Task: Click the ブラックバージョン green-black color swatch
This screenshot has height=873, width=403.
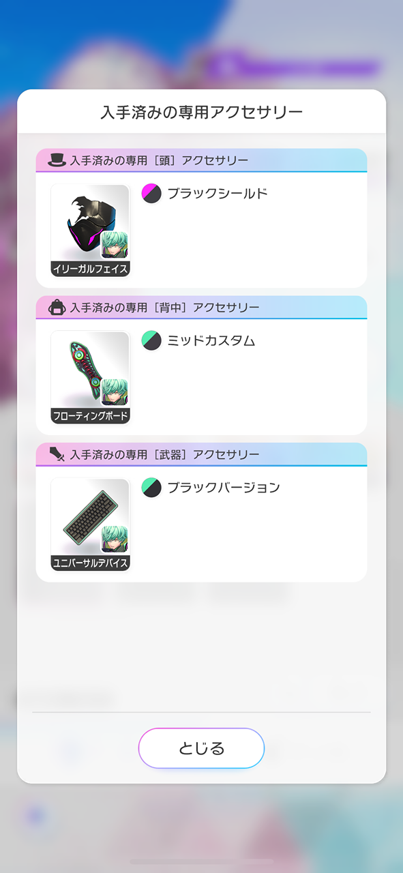Action: click(151, 488)
